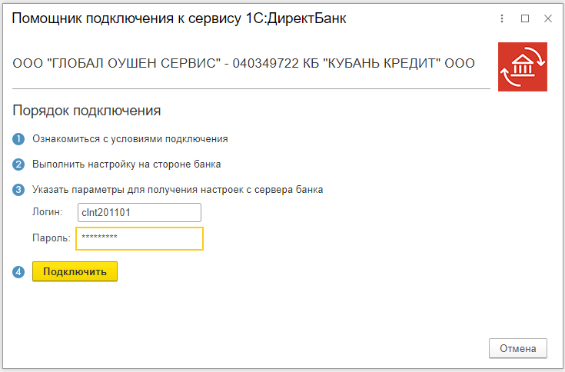This screenshot has width=565, height=372.
Task: Open the three-dot window menu
Action: coord(502,18)
